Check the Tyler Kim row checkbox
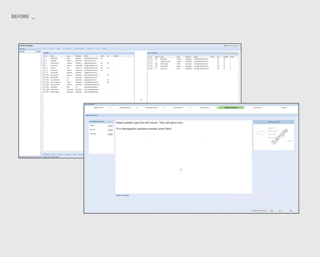 44,68
